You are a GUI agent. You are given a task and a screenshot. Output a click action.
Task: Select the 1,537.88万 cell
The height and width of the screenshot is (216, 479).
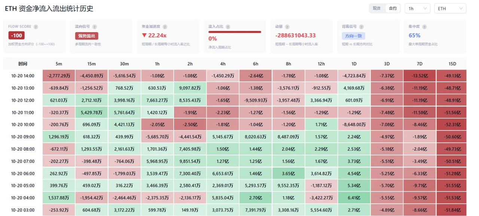click(x=58, y=198)
